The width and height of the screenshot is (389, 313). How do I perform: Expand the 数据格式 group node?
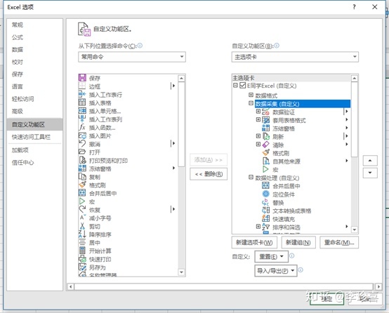251,95
